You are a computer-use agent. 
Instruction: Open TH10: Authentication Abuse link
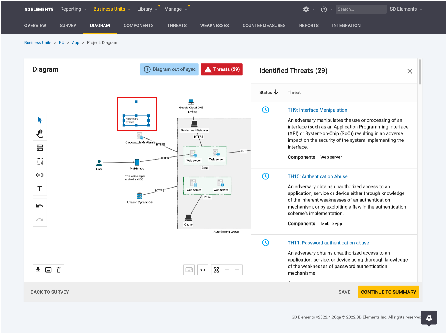click(317, 176)
